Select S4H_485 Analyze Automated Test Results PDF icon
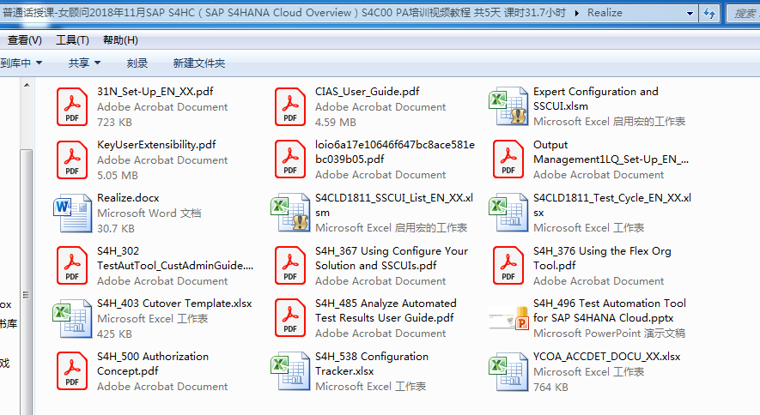The width and height of the screenshot is (760, 415). [x=290, y=318]
